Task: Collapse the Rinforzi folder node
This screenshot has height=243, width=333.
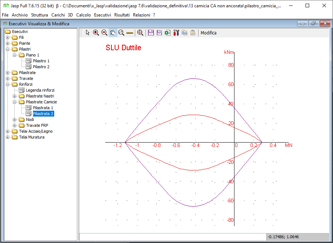Action: pyautogui.click(x=8, y=84)
